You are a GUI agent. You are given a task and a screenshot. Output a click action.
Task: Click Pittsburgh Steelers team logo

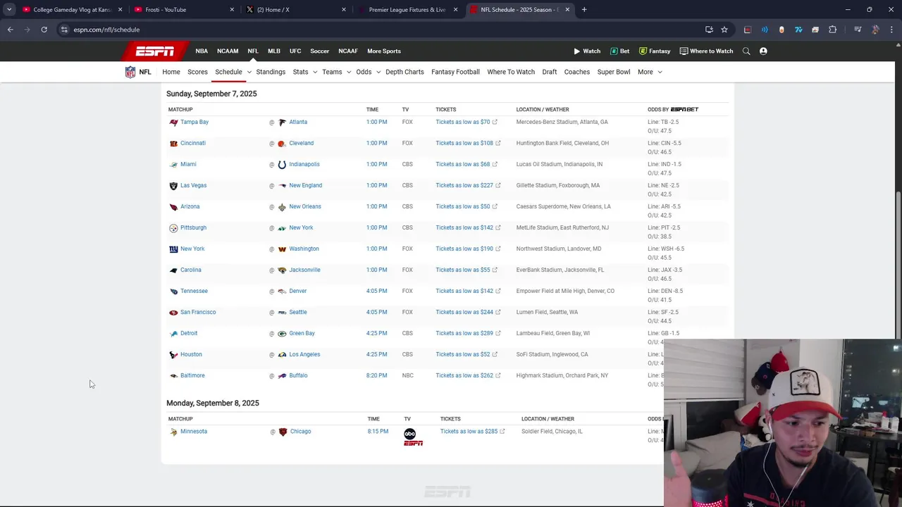(x=173, y=228)
